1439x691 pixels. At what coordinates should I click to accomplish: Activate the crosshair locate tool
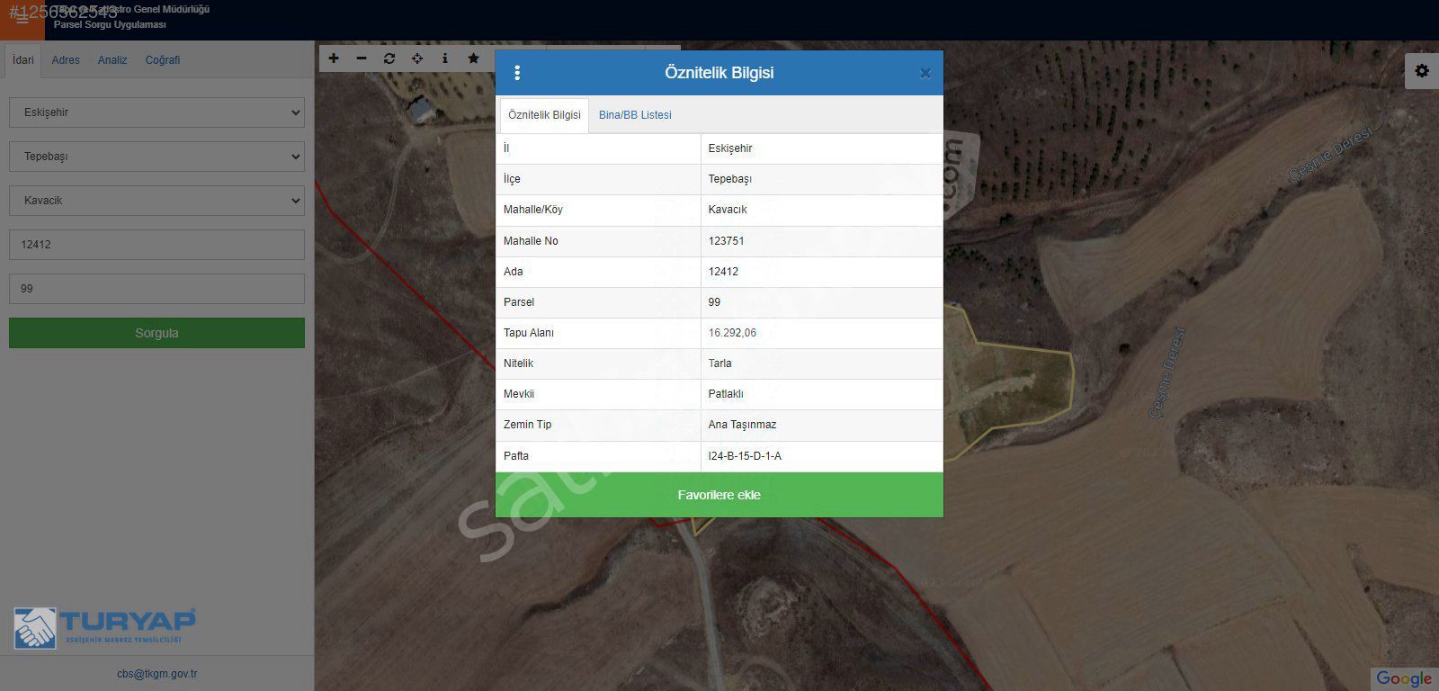click(417, 58)
